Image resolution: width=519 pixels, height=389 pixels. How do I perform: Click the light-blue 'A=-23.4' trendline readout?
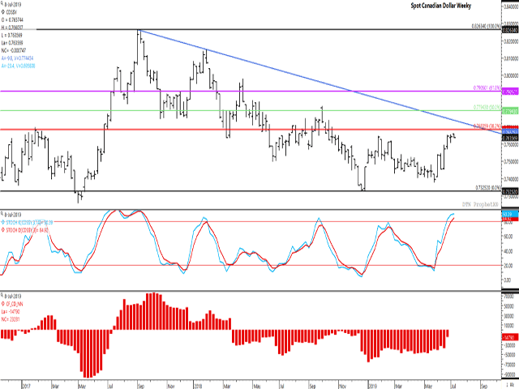[18, 66]
